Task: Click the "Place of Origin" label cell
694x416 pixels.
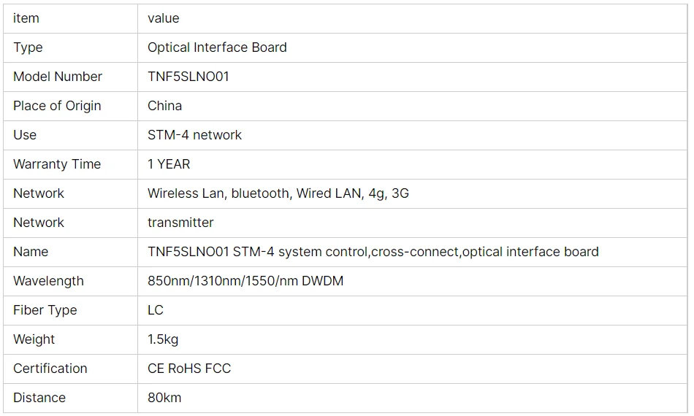Action: tap(57, 106)
